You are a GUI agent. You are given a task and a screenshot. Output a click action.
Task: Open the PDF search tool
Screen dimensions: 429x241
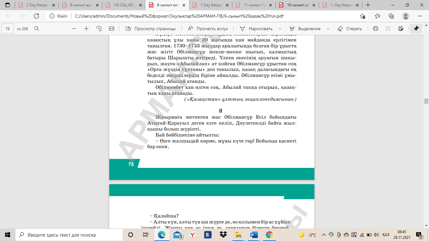pyautogui.click(x=37, y=29)
